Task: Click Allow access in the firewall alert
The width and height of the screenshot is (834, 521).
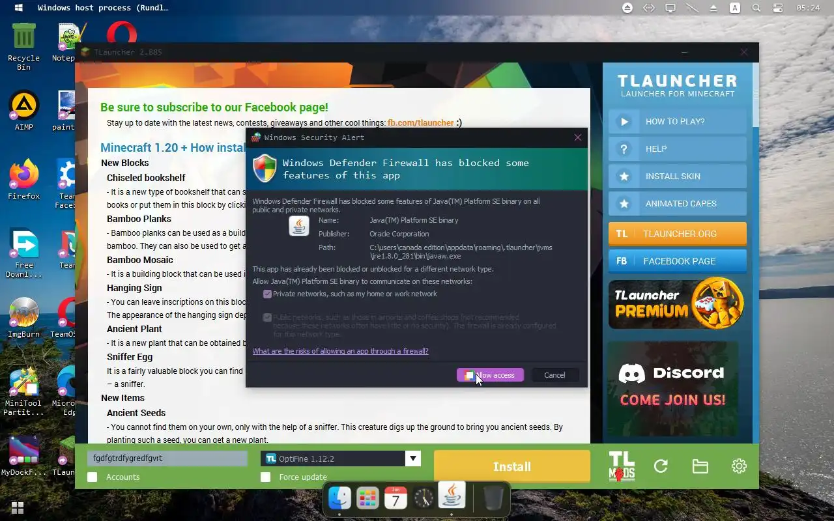Action: pos(490,375)
